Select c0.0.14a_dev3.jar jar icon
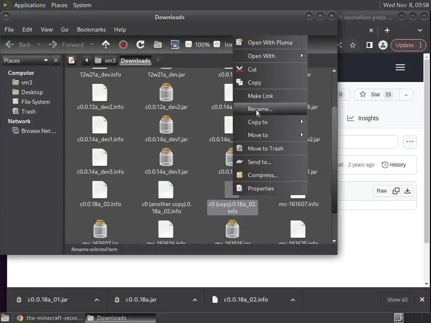431x323 pixels. [166, 157]
